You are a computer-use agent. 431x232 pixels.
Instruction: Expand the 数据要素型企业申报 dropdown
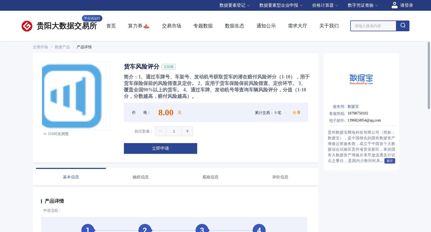pyautogui.click(x=281, y=5)
